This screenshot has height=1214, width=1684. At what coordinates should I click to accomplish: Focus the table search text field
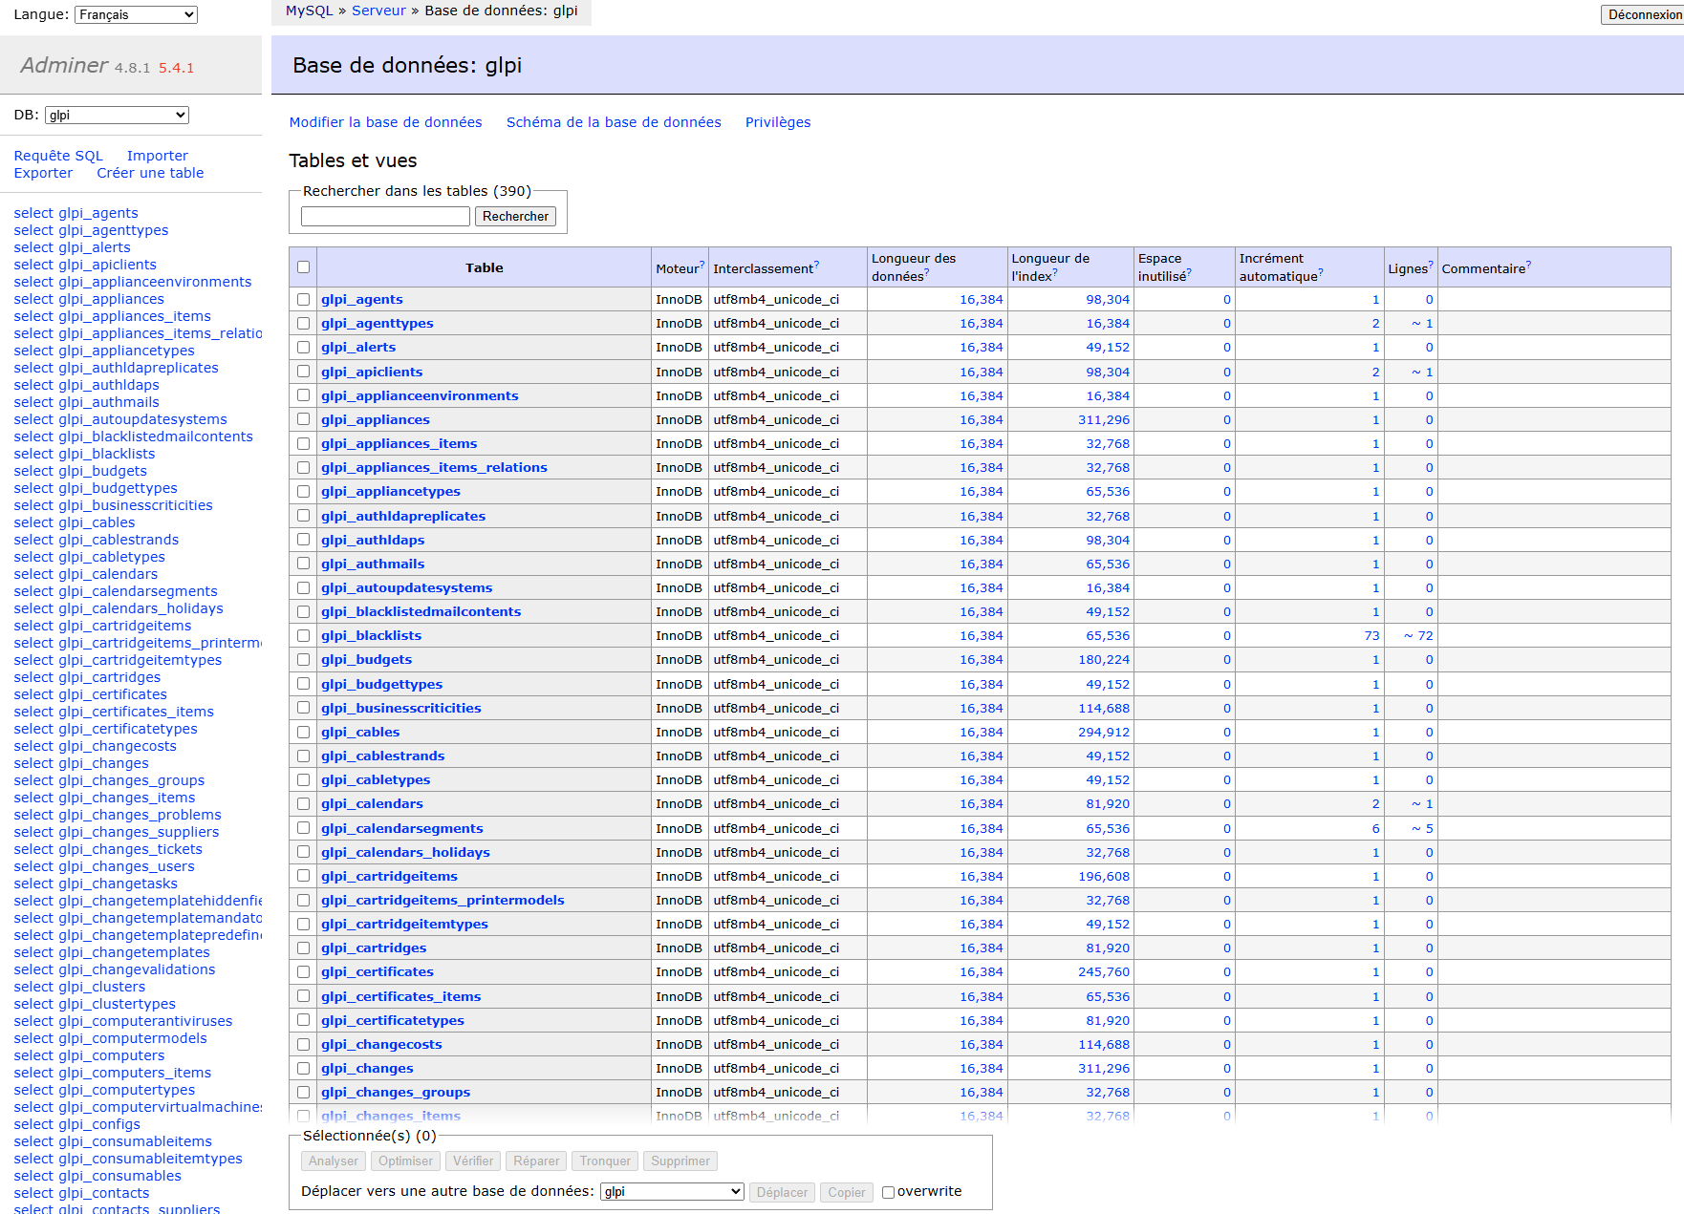coord(385,217)
